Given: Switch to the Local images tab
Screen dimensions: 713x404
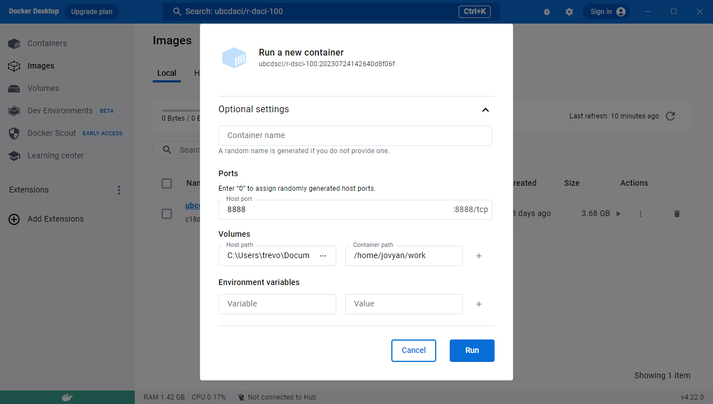Looking at the screenshot, I should [167, 73].
